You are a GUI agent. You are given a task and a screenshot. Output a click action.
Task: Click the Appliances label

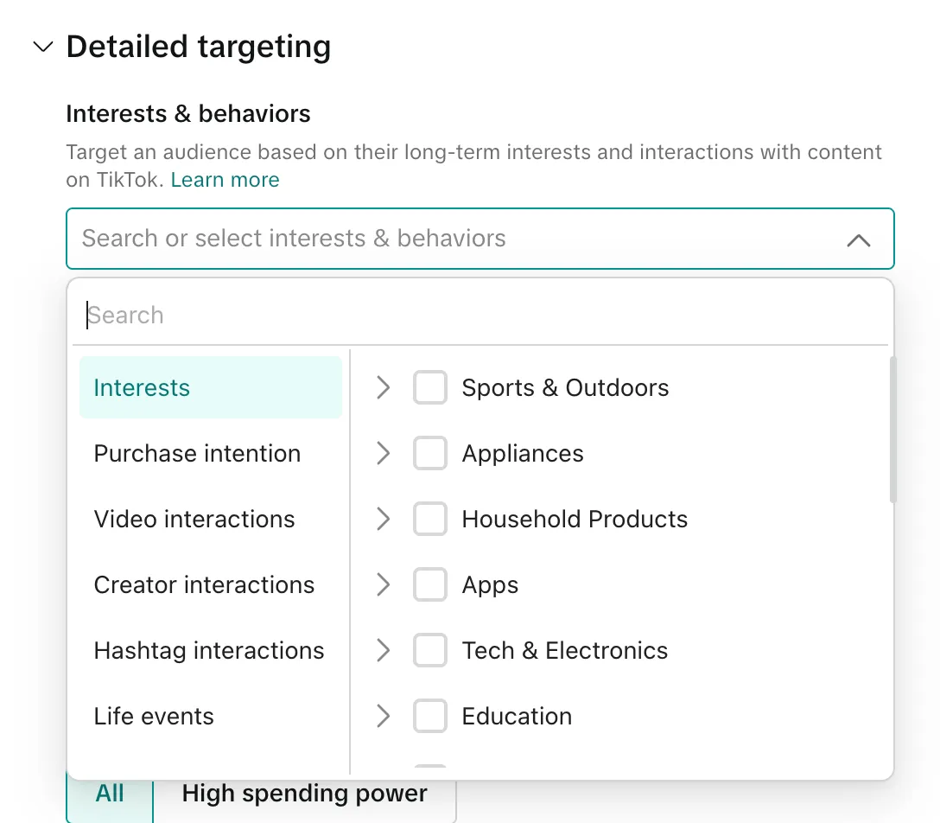tap(523, 454)
